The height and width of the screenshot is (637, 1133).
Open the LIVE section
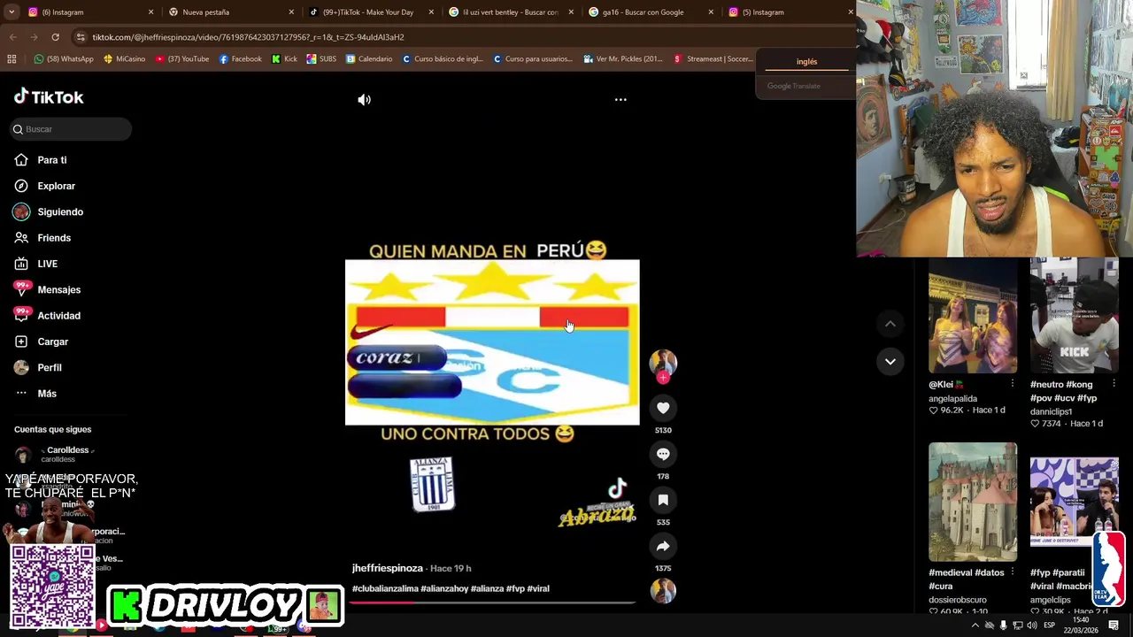(x=47, y=264)
